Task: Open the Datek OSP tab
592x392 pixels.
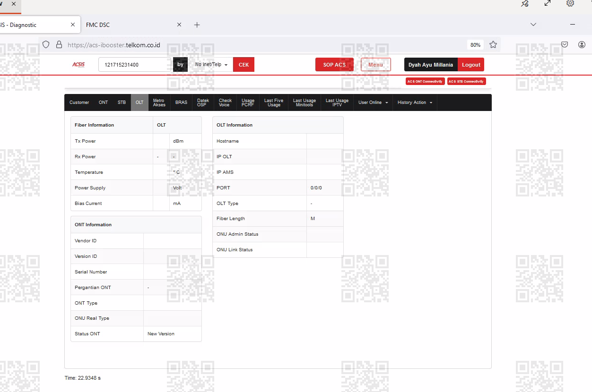Action: coord(203,102)
